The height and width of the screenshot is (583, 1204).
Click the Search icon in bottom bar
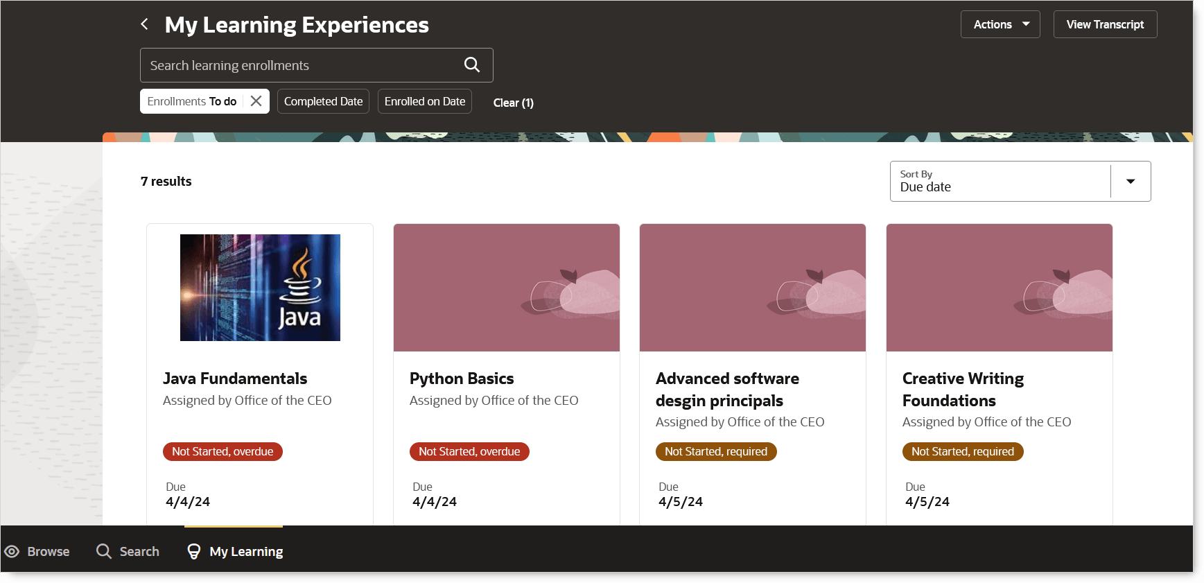click(104, 552)
